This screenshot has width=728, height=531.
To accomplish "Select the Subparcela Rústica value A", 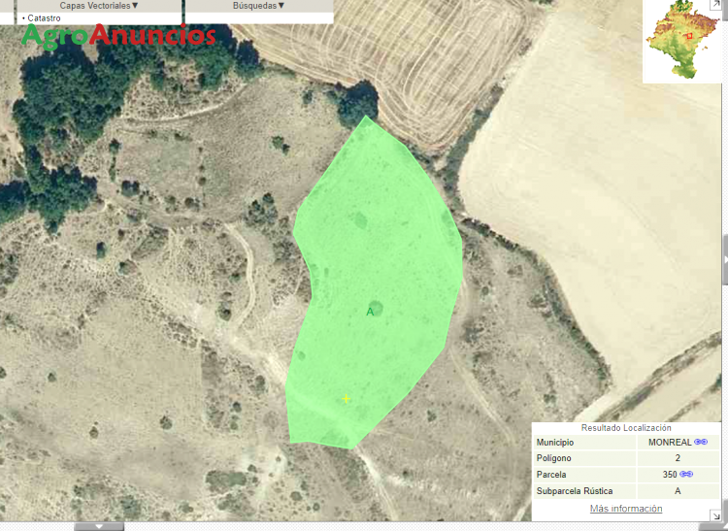I will 678,491.
